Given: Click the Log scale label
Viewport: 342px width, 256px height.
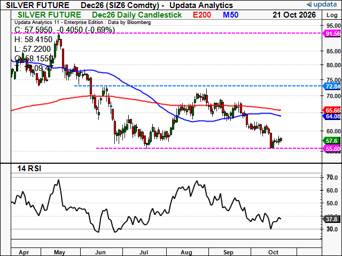Looking at the screenshot, I should point(332,15).
